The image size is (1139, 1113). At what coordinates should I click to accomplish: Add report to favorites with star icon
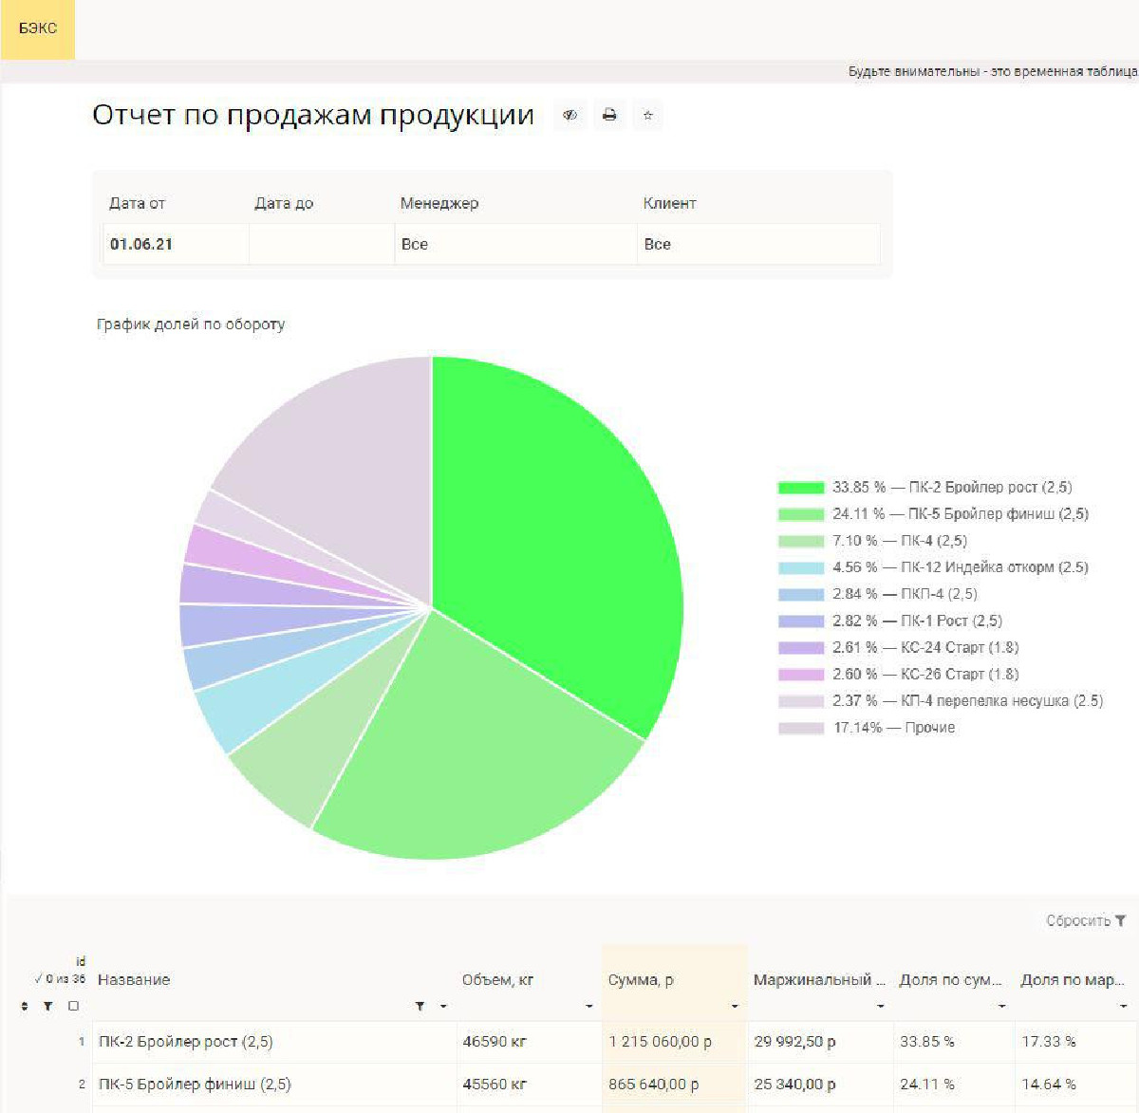(648, 115)
